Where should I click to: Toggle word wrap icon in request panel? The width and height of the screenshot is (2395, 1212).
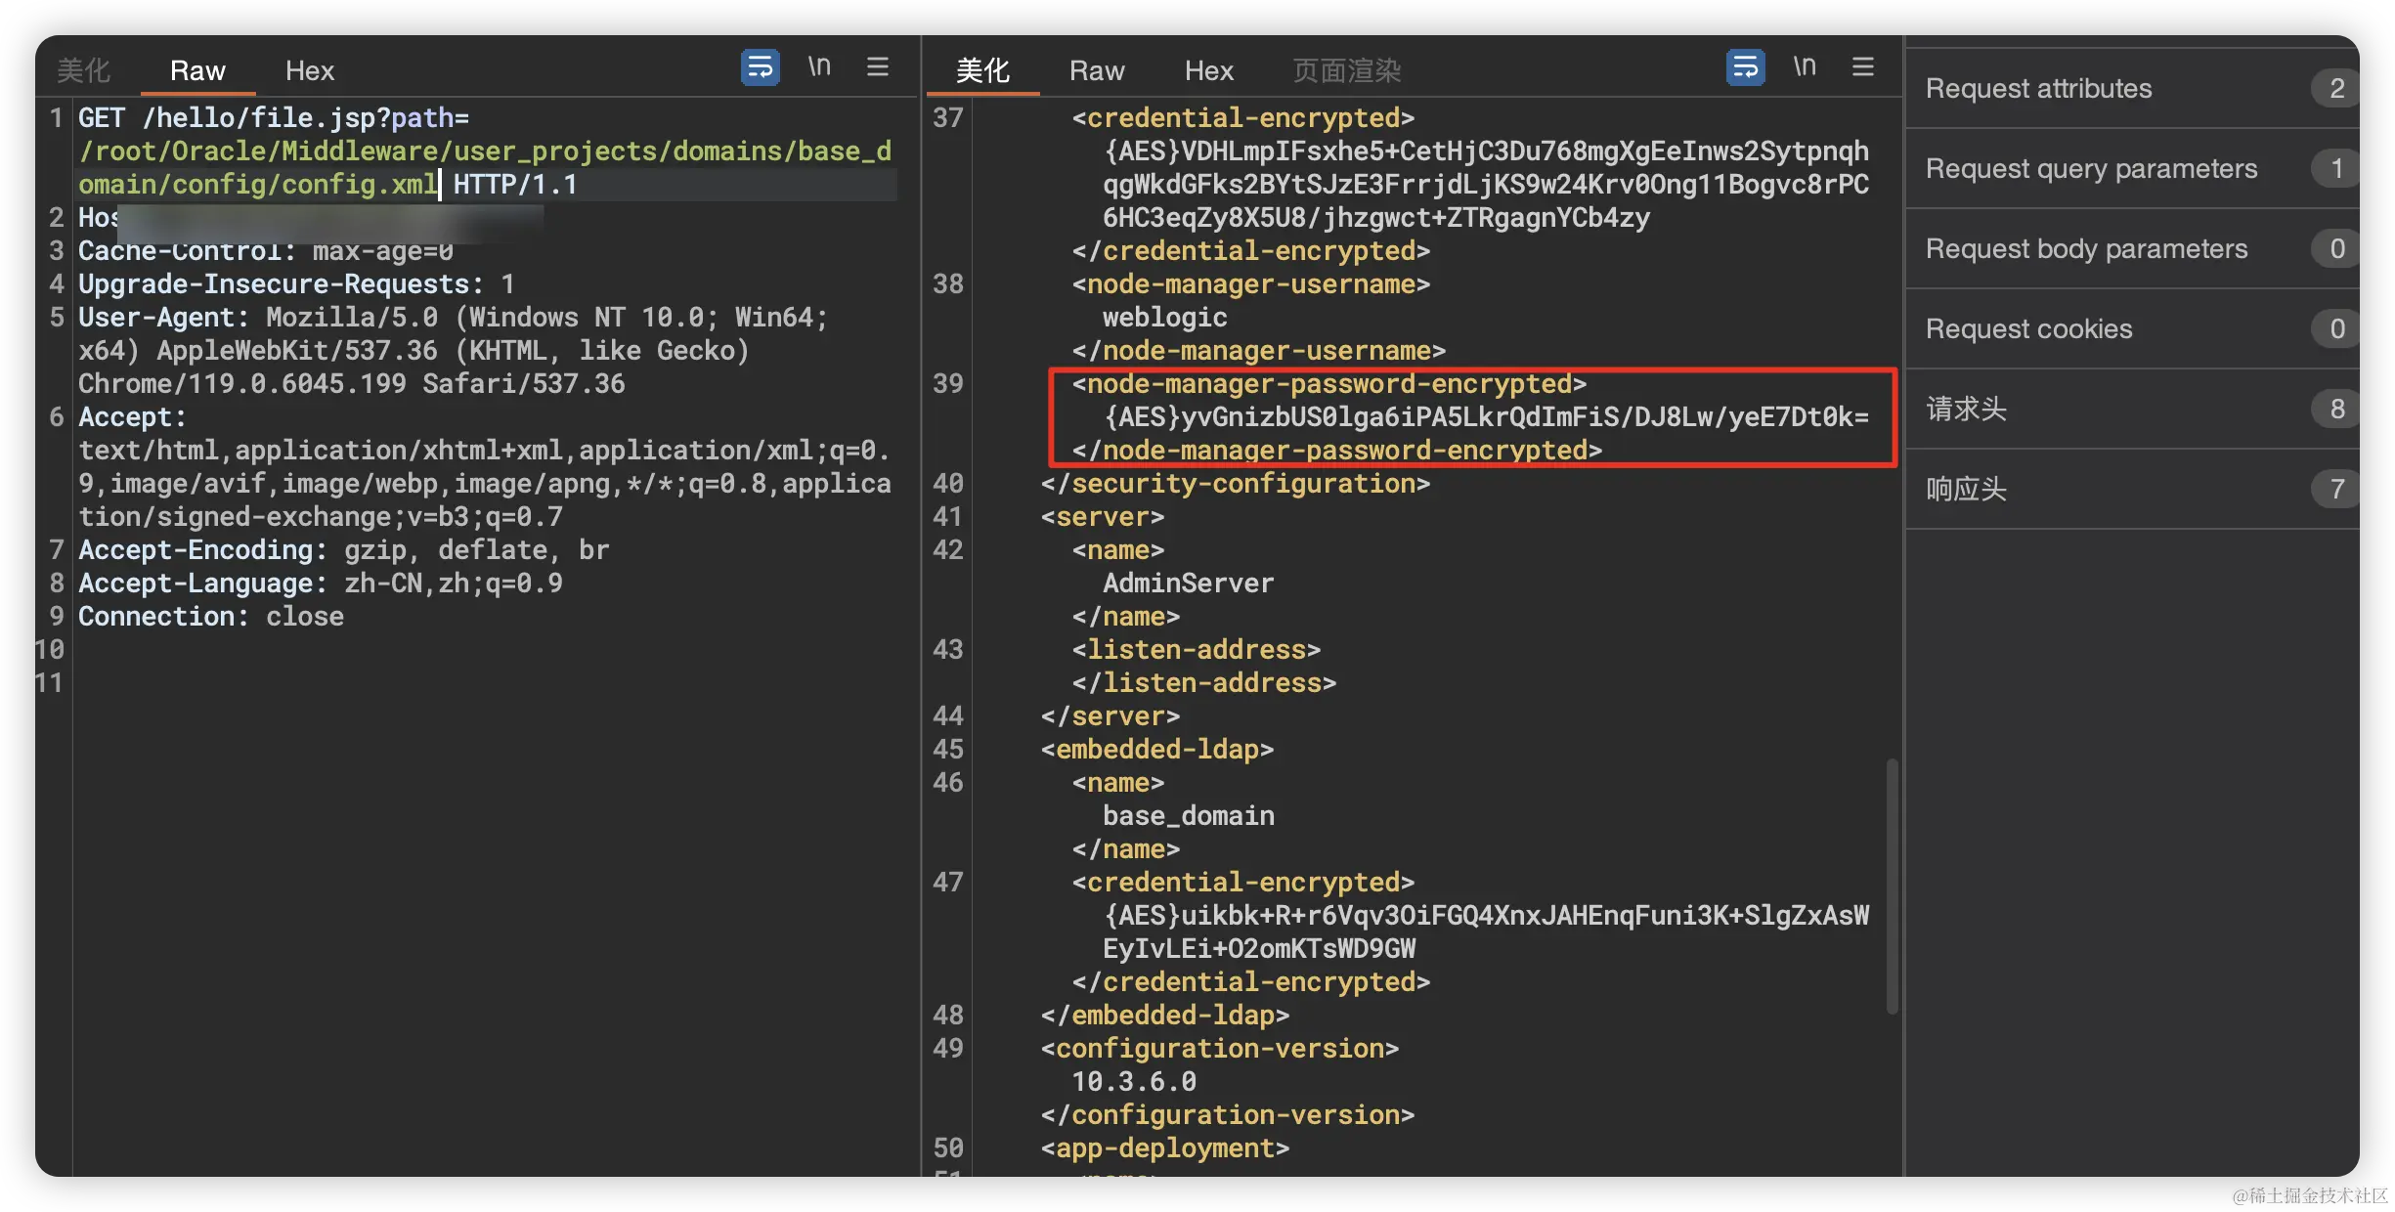coord(760,67)
